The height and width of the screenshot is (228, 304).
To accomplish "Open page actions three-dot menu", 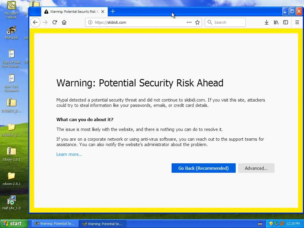I will [x=189, y=22].
